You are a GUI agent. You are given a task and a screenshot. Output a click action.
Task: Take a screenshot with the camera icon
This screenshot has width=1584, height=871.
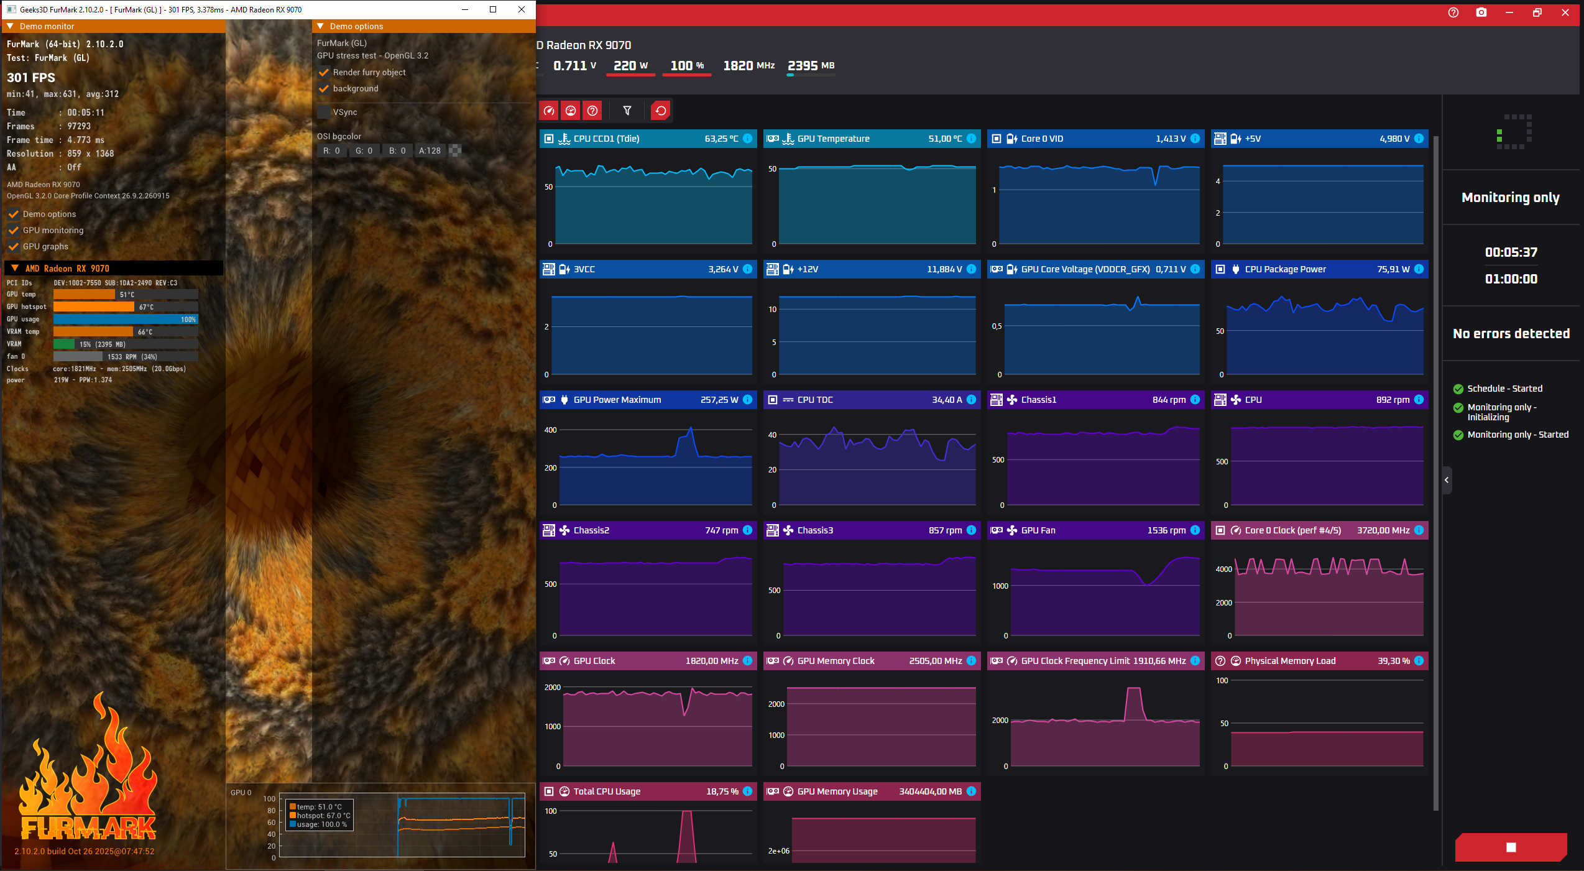click(1481, 12)
